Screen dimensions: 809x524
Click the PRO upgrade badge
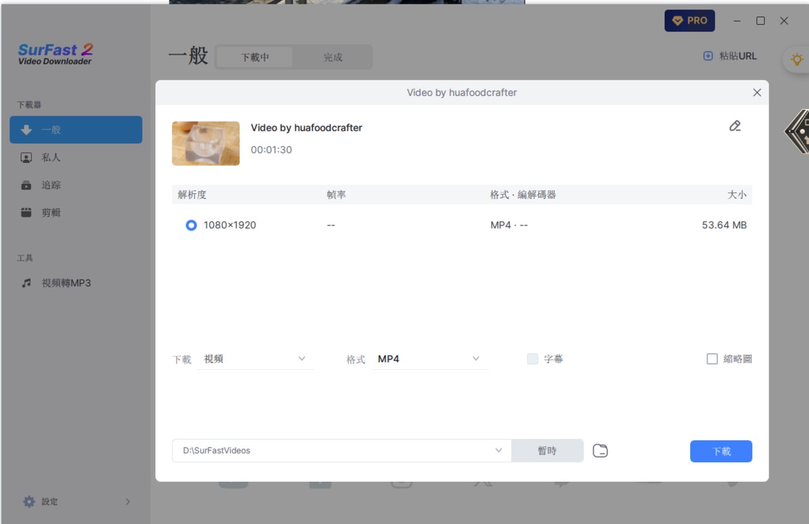click(x=690, y=21)
